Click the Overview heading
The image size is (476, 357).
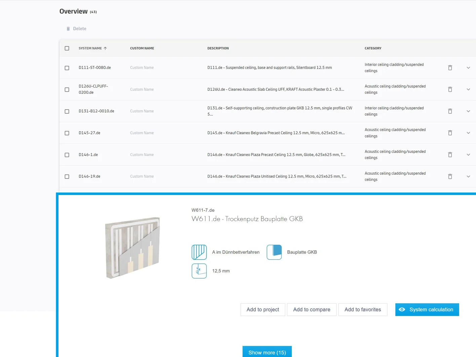click(x=74, y=11)
